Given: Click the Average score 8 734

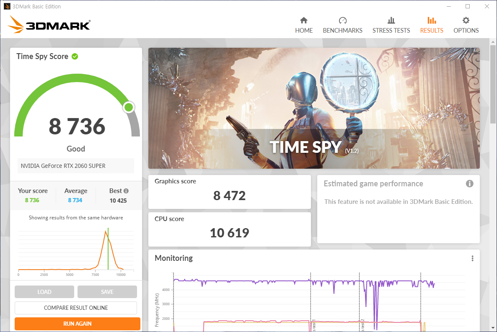Looking at the screenshot, I should [x=75, y=200].
